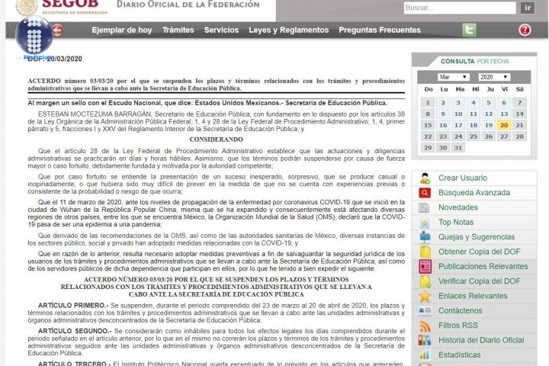549x366 pixels.
Task: Select Ejemplar de hoy in navigation bar
Action: 121,30
